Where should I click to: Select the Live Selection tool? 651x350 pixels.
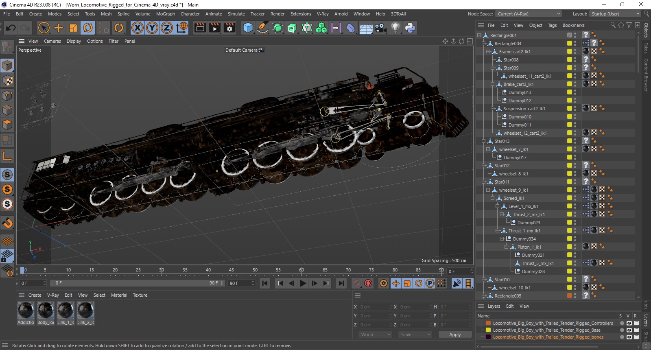coord(44,28)
